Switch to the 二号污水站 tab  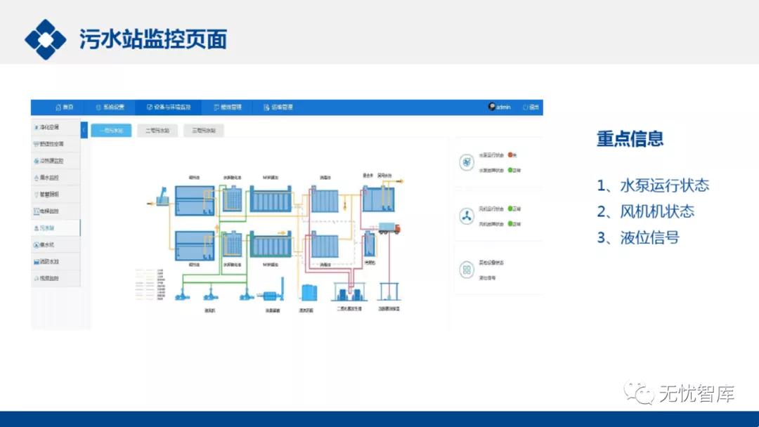(157, 131)
